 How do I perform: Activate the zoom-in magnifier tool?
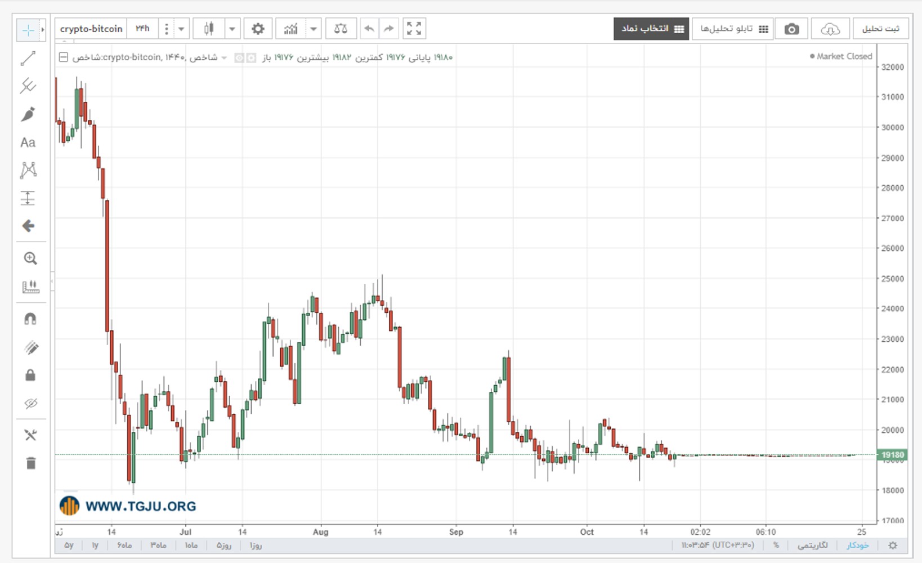click(x=30, y=258)
